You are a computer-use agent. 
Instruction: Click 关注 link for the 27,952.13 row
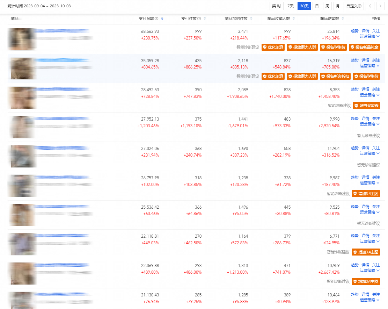point(376,119)
